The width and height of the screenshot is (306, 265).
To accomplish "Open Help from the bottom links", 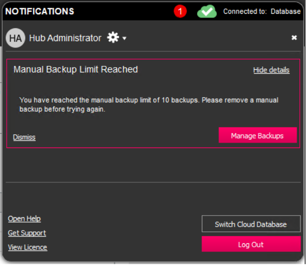I will coord(24,219).
